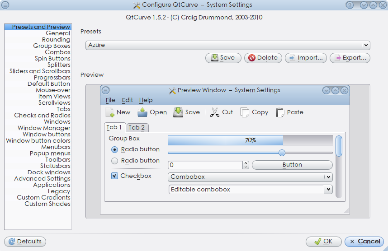The image size is (388, 251).
Task: Open the Preview Window menu icon
Action: pos(106,90)
